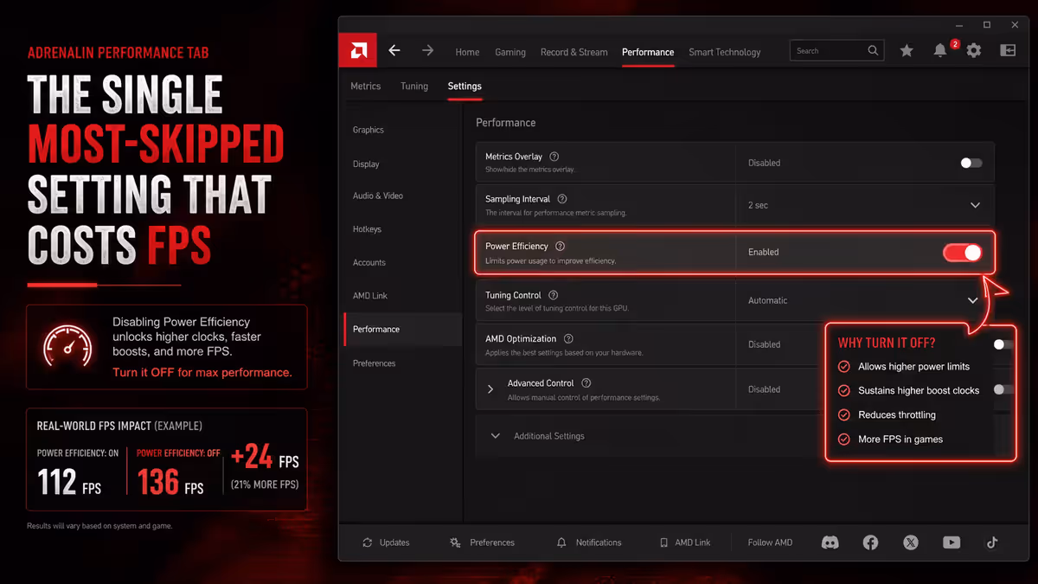1038x584 pixels.
Task: Click Updates button in footer
Action: click(386, 542)
